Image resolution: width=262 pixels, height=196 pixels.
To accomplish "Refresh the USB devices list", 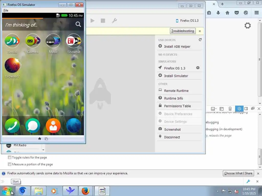I will coord(200,40).
